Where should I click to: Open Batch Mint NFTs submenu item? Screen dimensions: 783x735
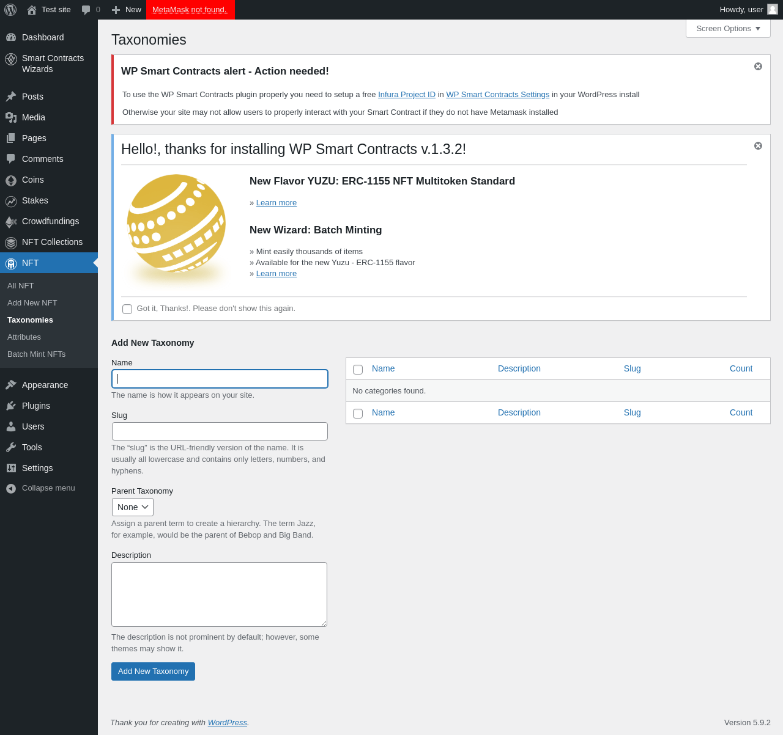36,354
